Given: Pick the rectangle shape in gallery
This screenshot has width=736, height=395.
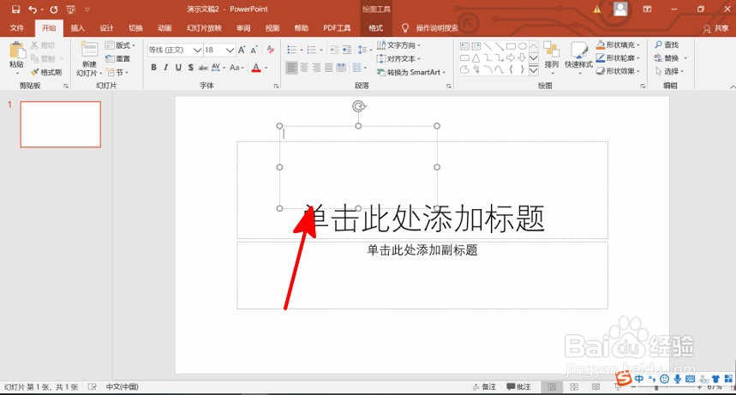Looking at the screenshot, I should pos(511,46).
